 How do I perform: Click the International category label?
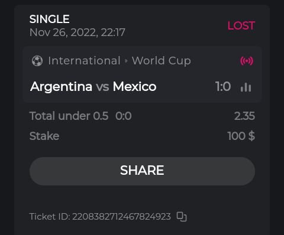pyautogui.click(x=84, y=61)
